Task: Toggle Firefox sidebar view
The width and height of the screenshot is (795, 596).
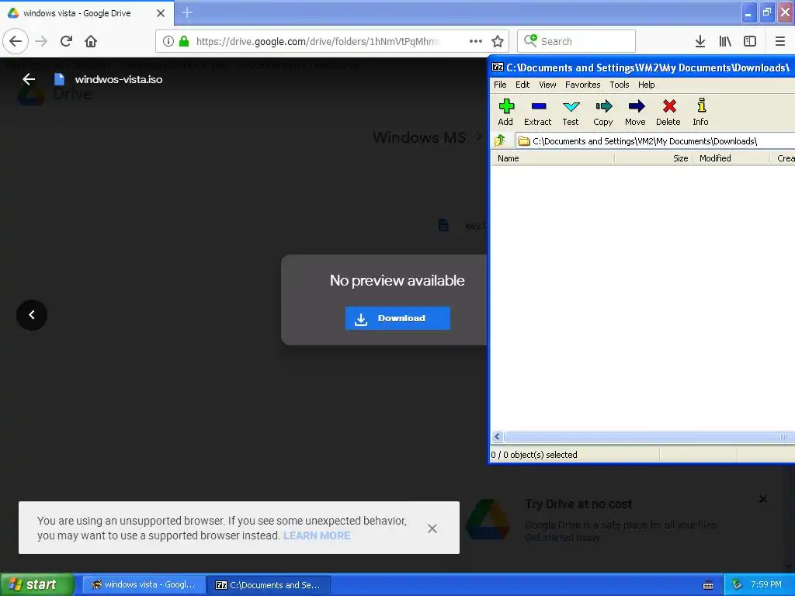Action: tap(750, 41)
